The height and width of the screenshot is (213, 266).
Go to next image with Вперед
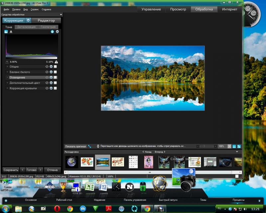(x=160, y=152)
